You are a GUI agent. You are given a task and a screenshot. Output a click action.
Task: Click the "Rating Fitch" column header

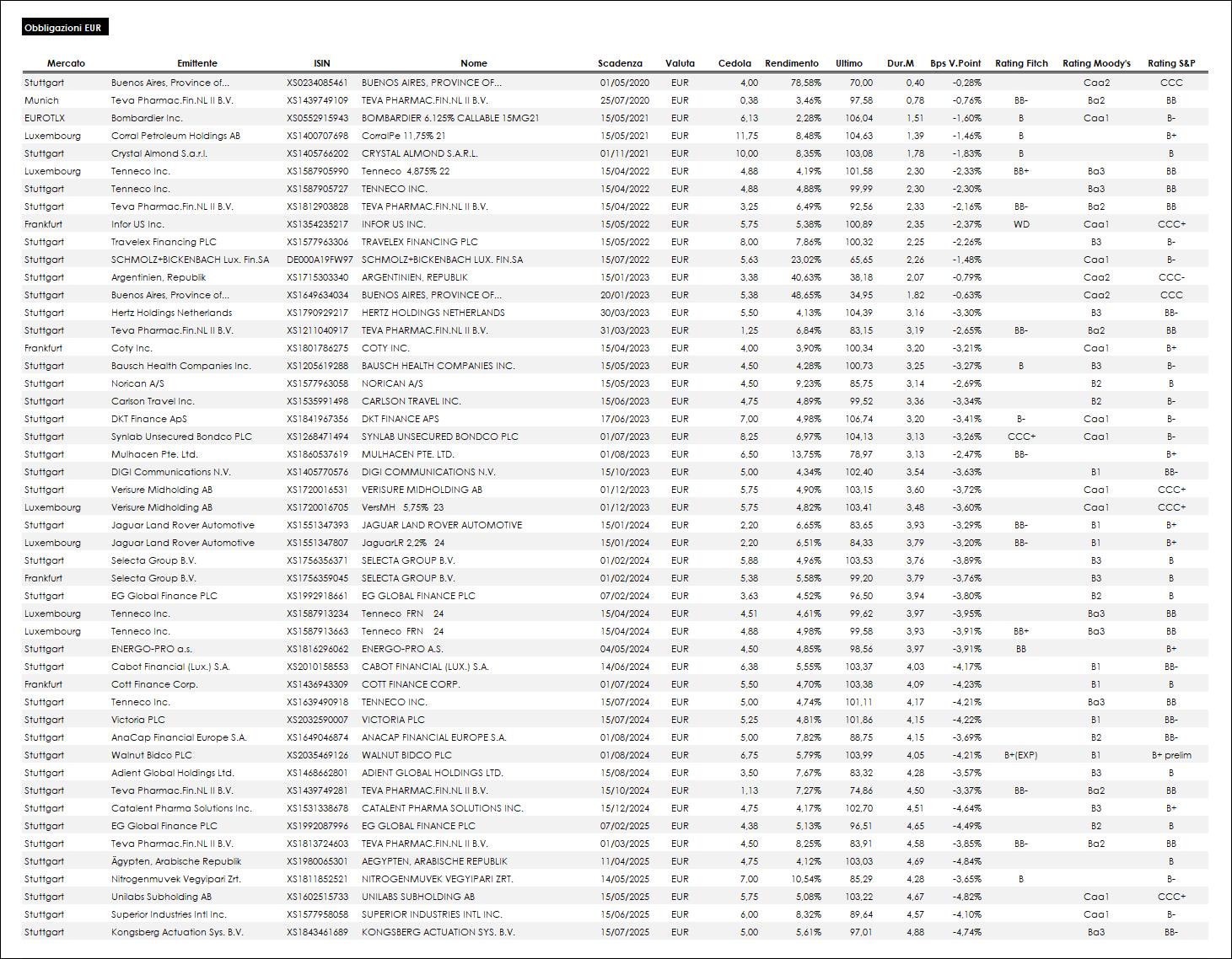click(1021, 63)
